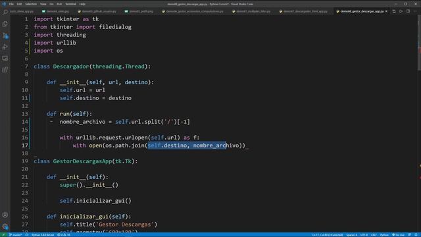Open the Remote Explorer view
This screenshot has height=237, width=421.
5,59
